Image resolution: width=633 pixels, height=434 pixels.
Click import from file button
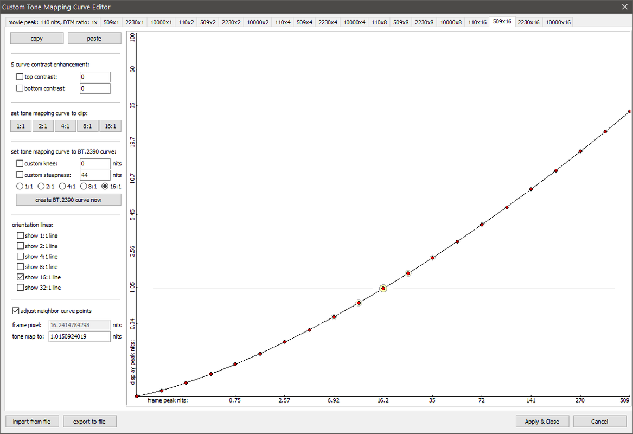pos(32,422)
